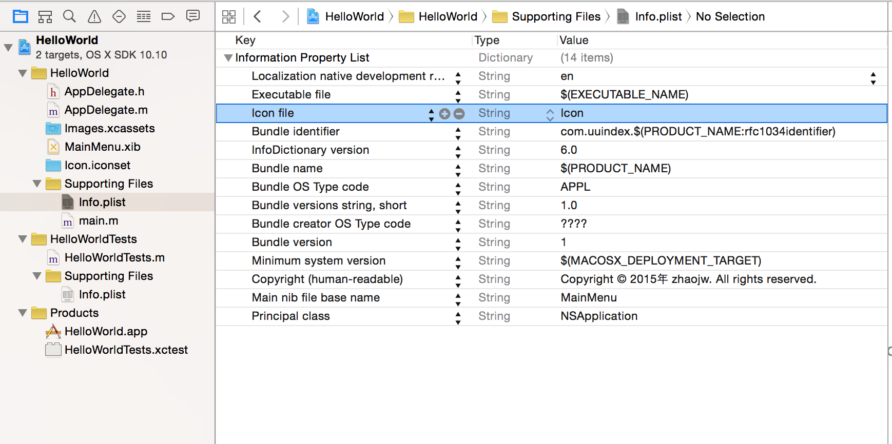Click the Images.xcassets folder icon
Viewport: 892px width, 444px height.
pyautogui.click(x=53, y=129)
